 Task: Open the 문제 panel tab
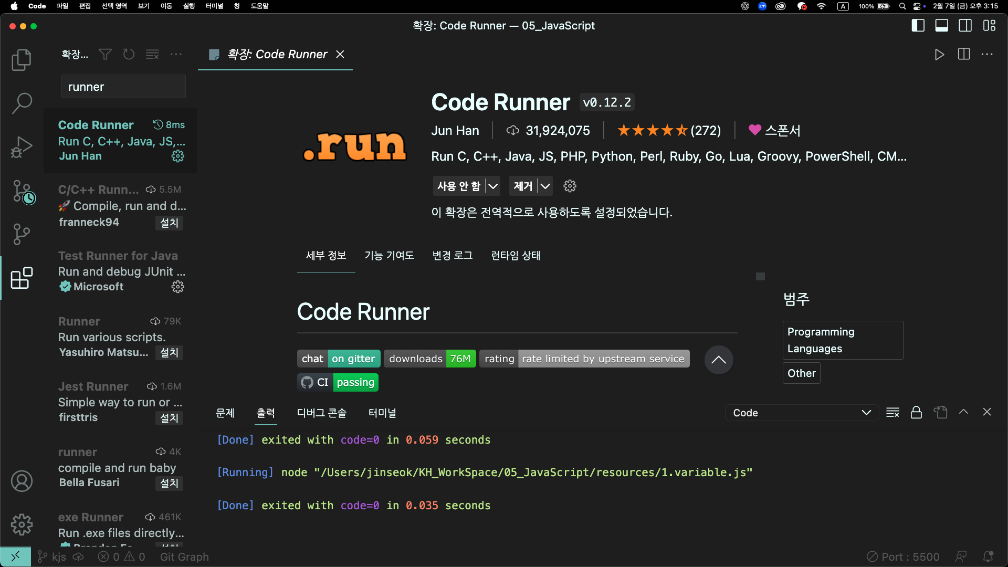coord(225,413)
